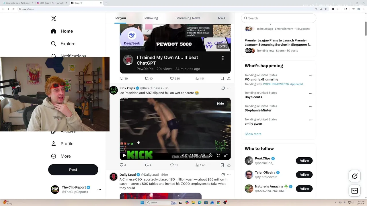The image size is (367, 206).
Task: Switch to the For you tab
Action: (120, 18)
